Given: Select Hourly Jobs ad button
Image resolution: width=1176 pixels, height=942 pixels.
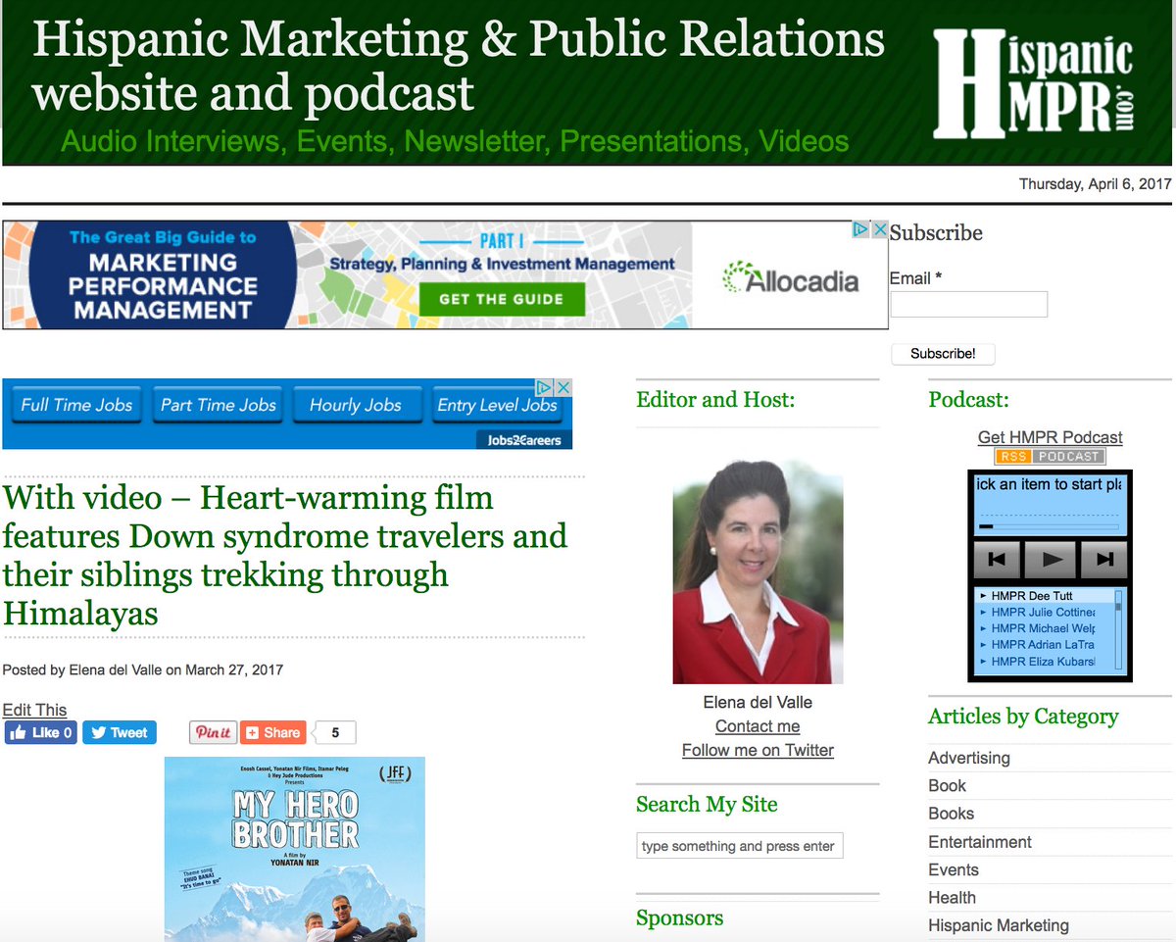Looking at the screenshot, I should coord(356,405).
